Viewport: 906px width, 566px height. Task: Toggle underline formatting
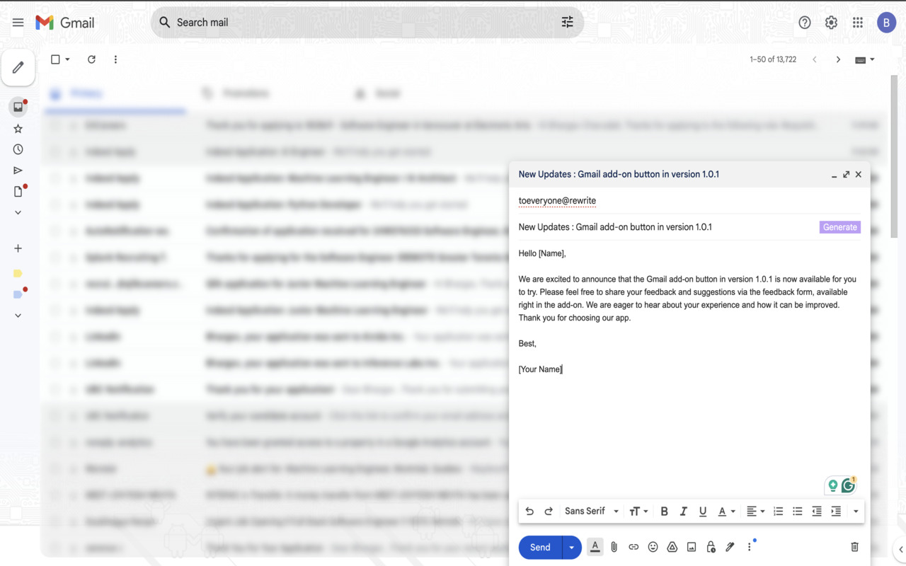703,512
